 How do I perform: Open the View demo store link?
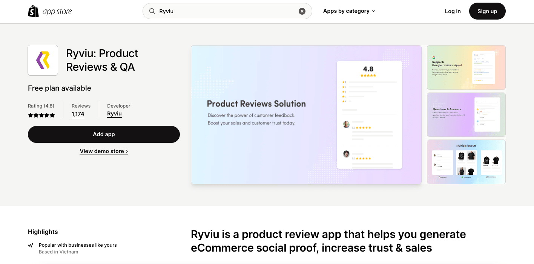click(x=104, y=151)
